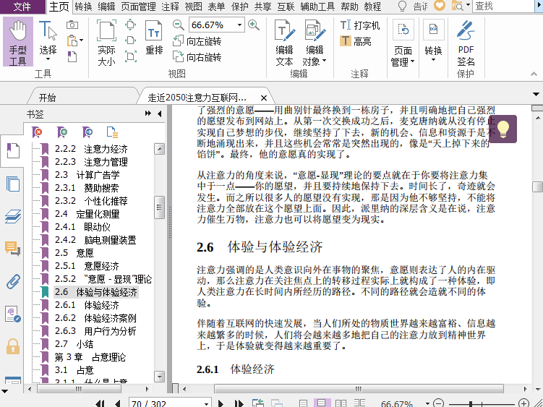Go to next page in status bar
543x407 pixels.
pos(221,403)
